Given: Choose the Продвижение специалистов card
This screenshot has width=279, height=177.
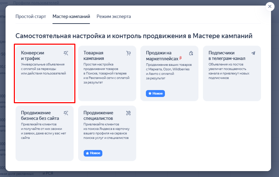Looking at the screenshot, I should coord(107,133).
